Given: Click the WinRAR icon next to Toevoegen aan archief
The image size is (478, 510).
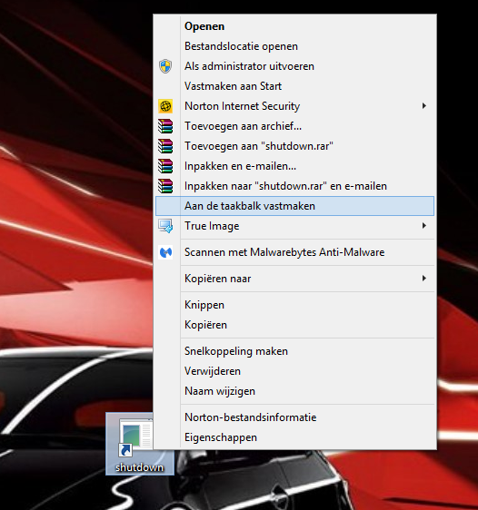Looking at the screenshot, I should (x=165, y=126).
